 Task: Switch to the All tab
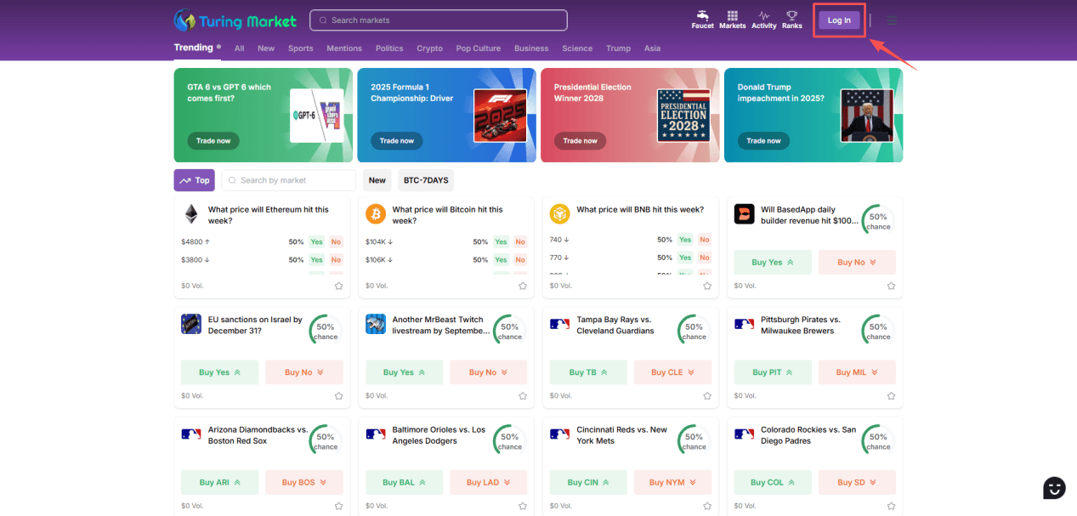click(x=240, y=48)
